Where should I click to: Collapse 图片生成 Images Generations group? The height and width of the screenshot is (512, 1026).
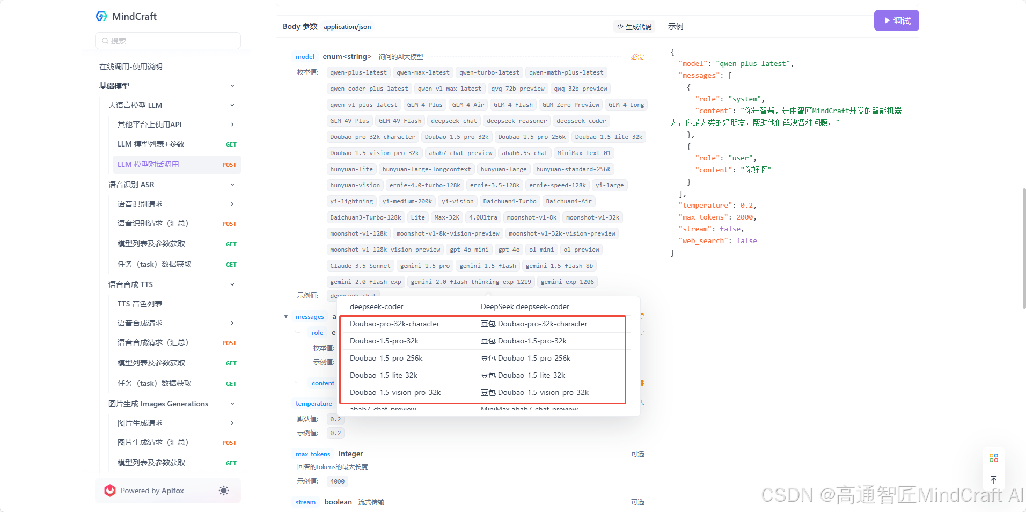click(232, 404)
